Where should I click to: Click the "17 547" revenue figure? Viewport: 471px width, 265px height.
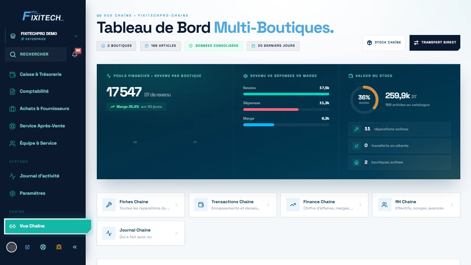(124, 92)
